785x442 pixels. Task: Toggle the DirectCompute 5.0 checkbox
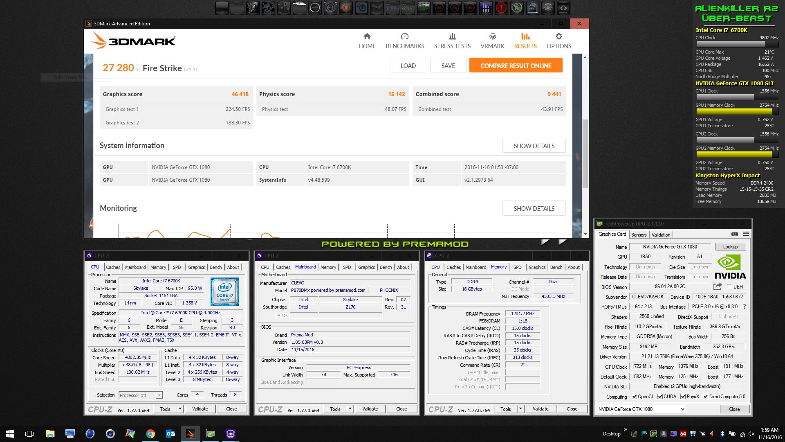(x=705, y=397)
